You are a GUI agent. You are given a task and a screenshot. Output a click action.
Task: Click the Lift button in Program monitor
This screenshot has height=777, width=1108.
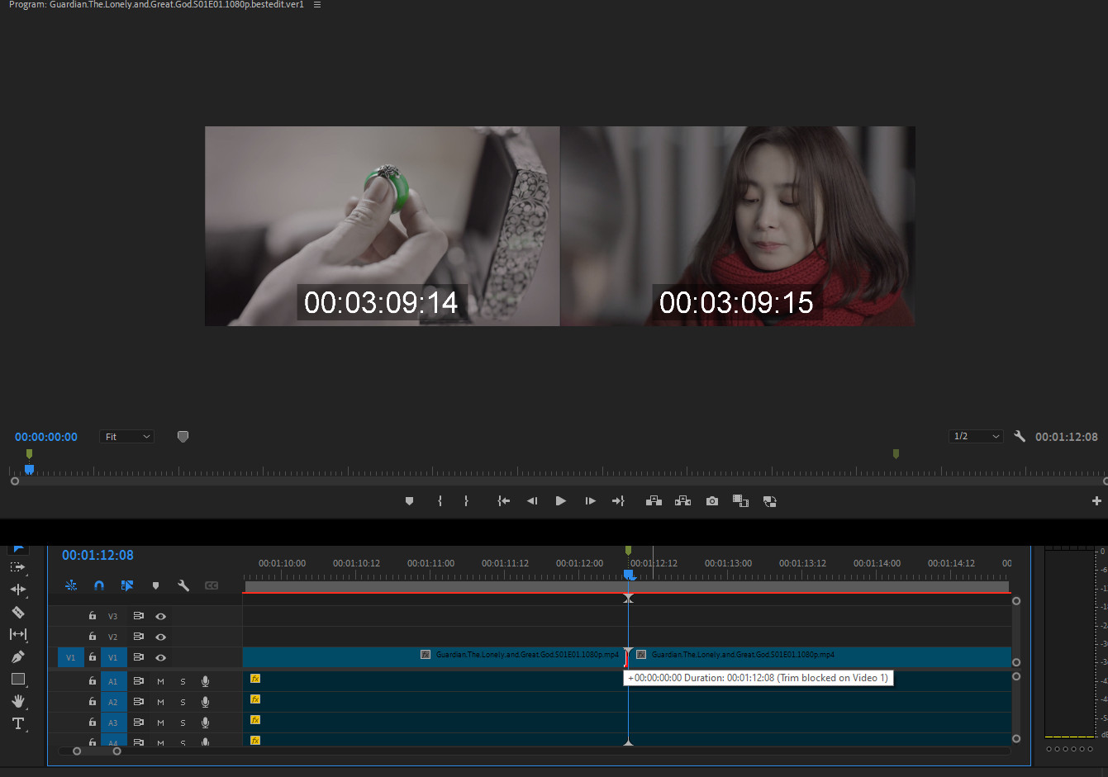click(654, 501)
